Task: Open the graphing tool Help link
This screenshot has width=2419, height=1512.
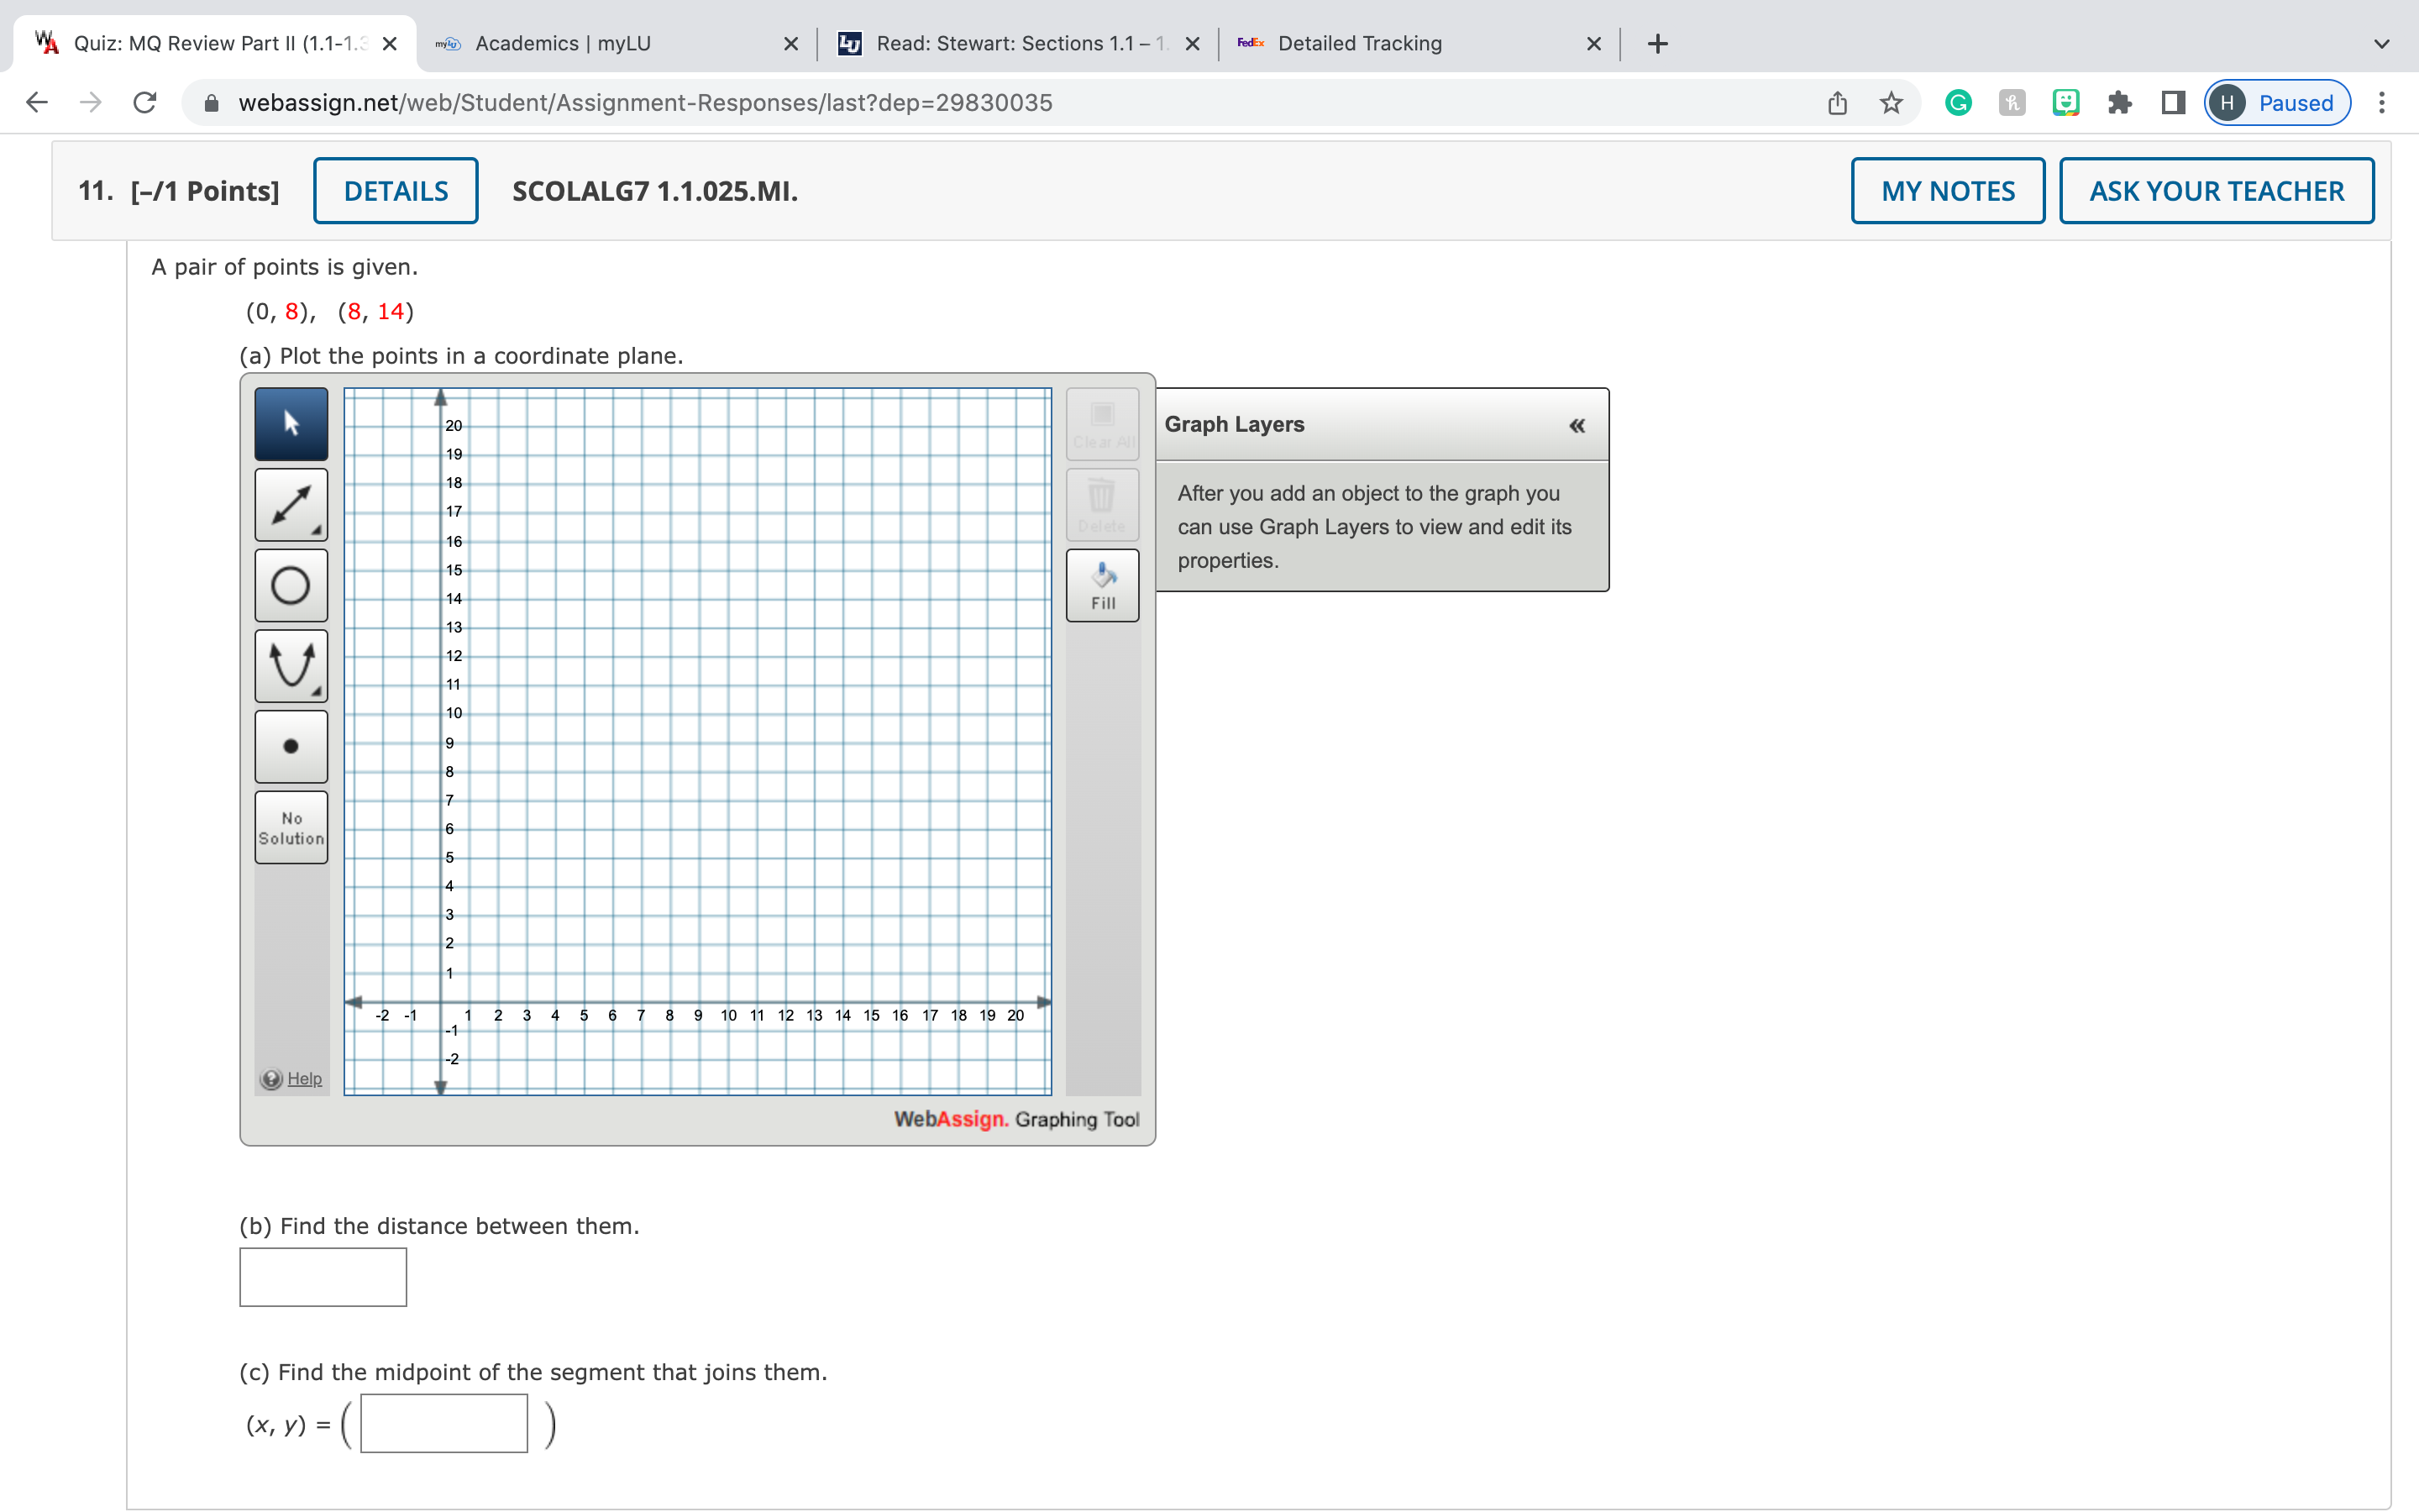Action: 304,1078
